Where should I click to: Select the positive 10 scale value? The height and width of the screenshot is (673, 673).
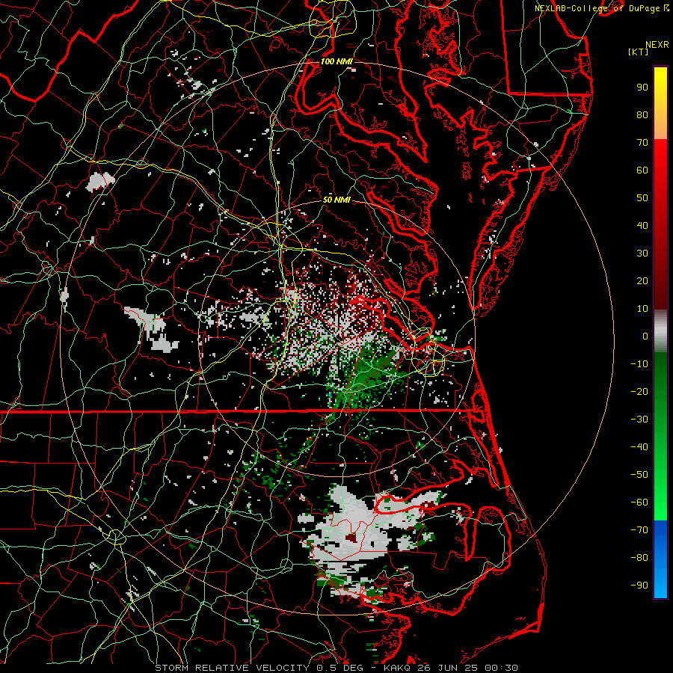(x=642, y=309)
